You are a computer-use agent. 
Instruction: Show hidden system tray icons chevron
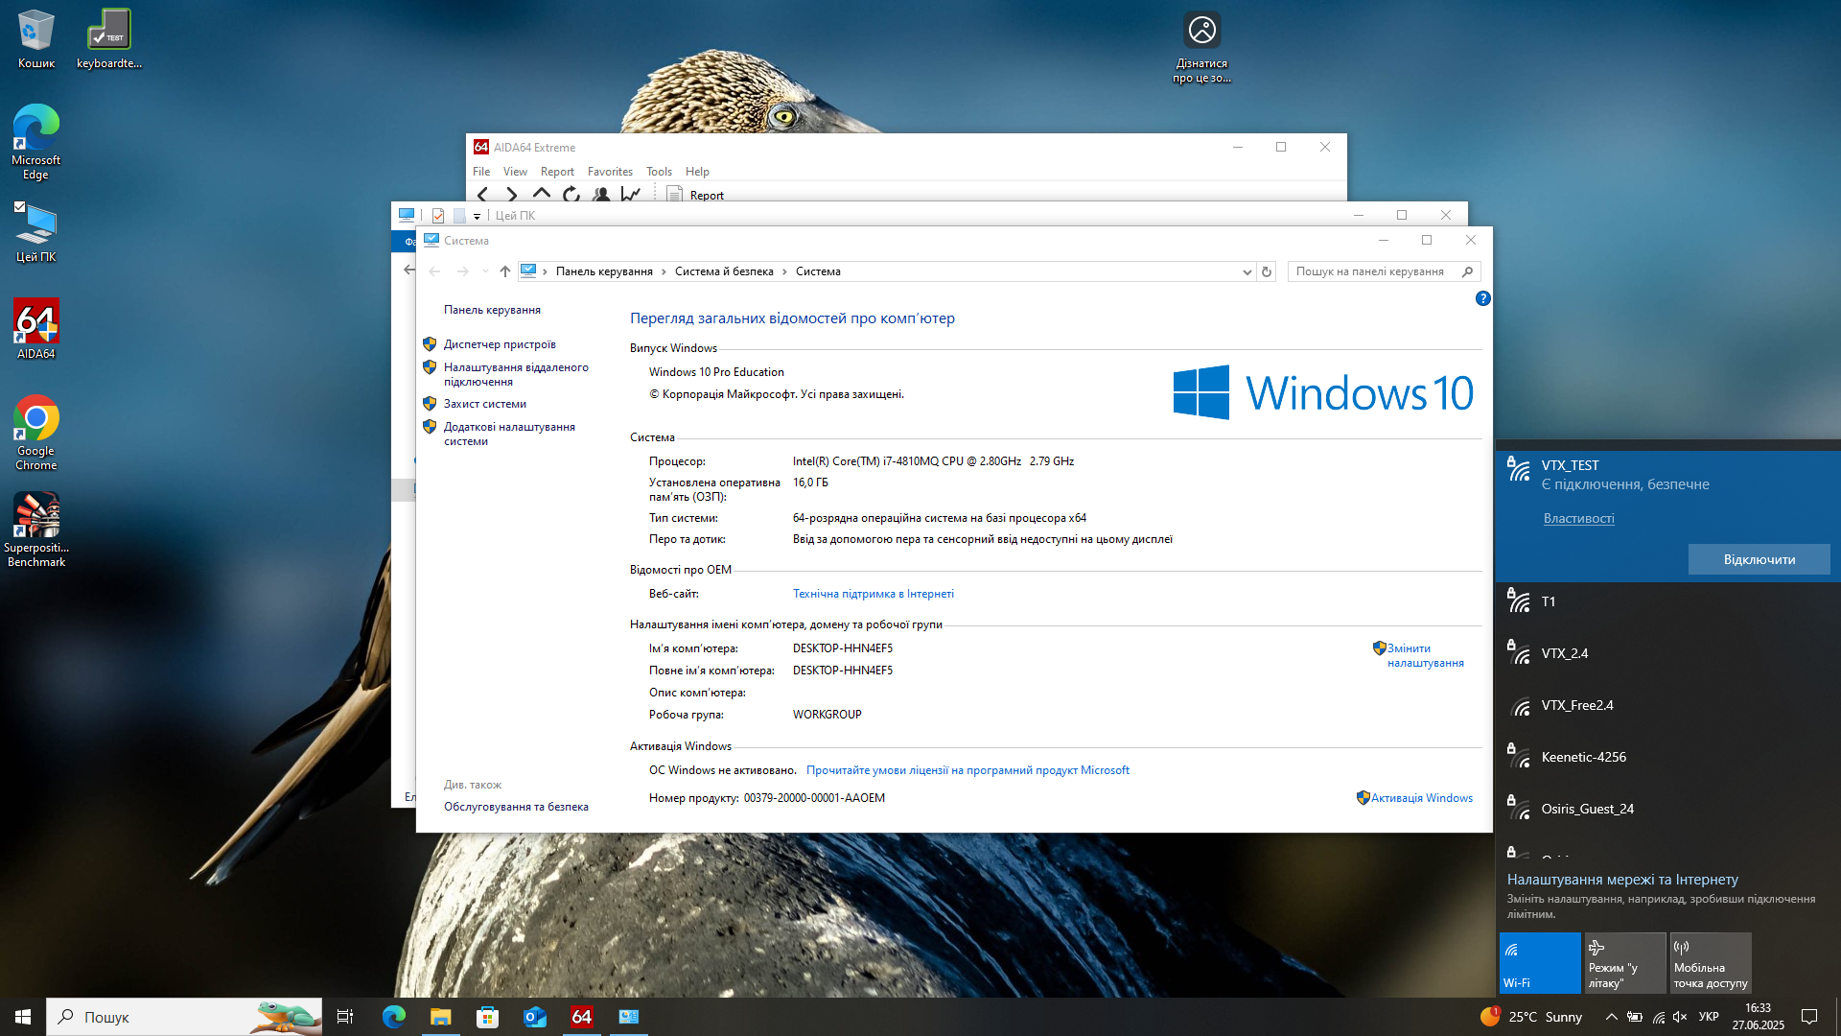[1611, 1017]
